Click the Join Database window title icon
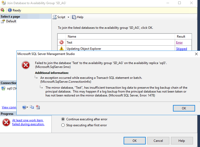 click(4, 3)
